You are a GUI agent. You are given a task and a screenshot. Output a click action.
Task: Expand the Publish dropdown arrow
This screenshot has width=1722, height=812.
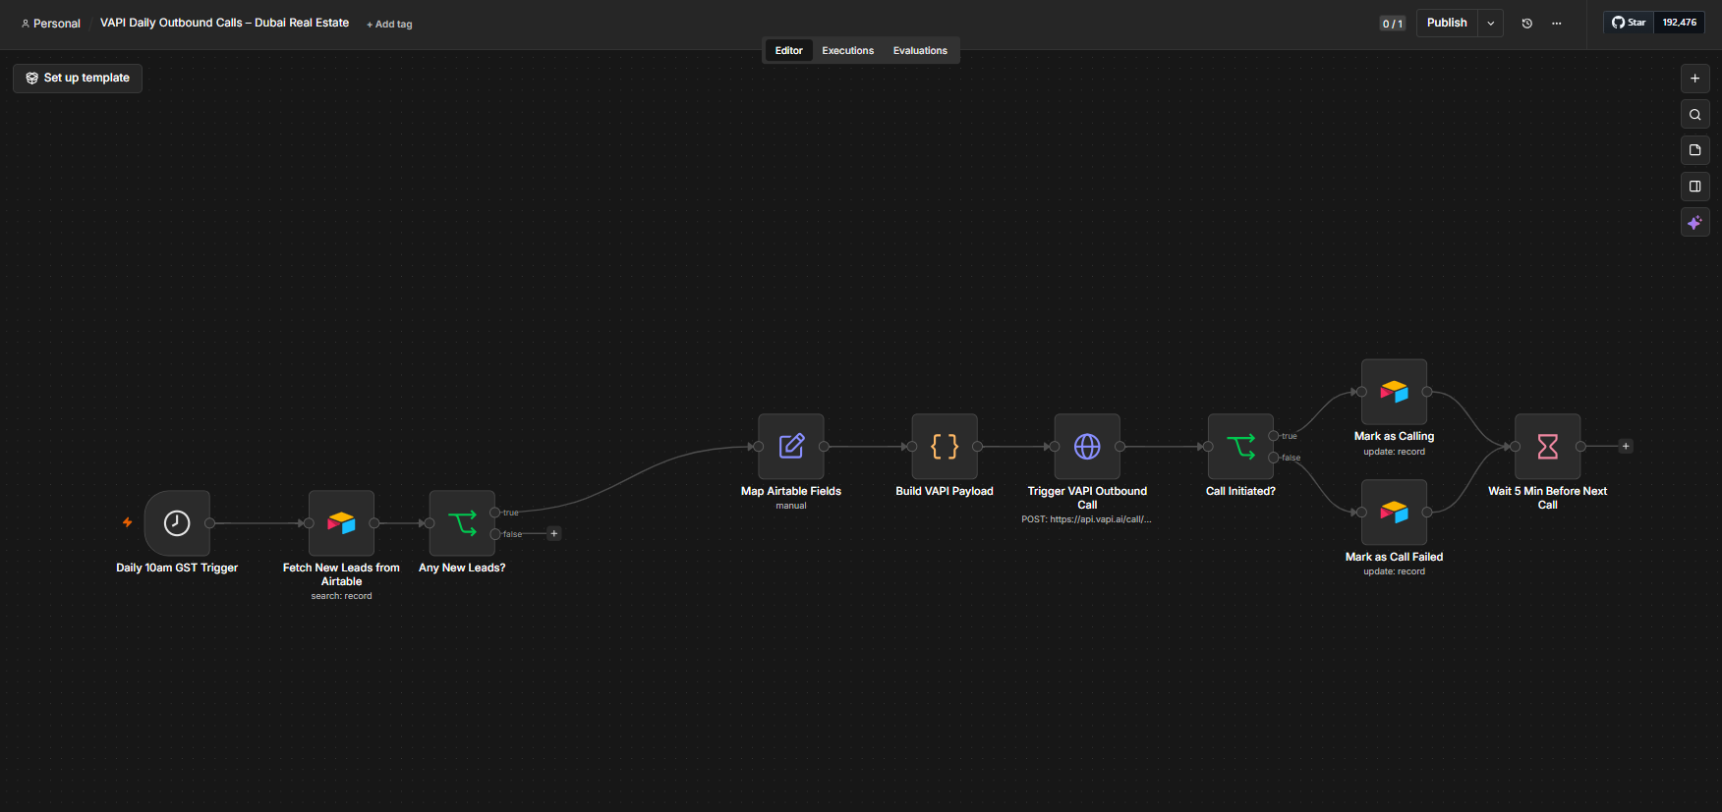pyautogui.click(x=1491, y=24)
